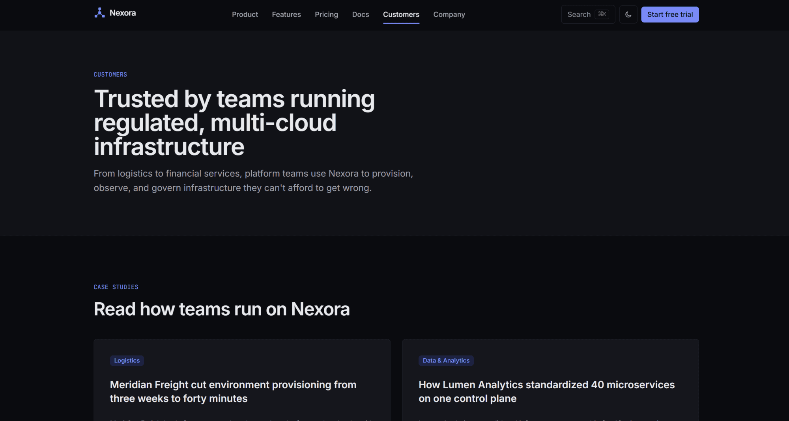
Task: Navigate to Docs
Action: tap(360, 15)
